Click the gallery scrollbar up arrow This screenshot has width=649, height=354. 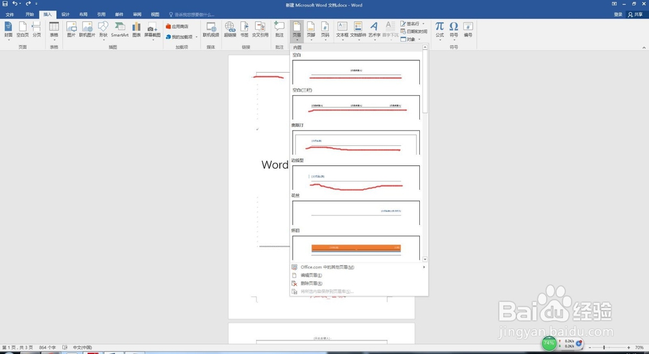pos(424,47)
